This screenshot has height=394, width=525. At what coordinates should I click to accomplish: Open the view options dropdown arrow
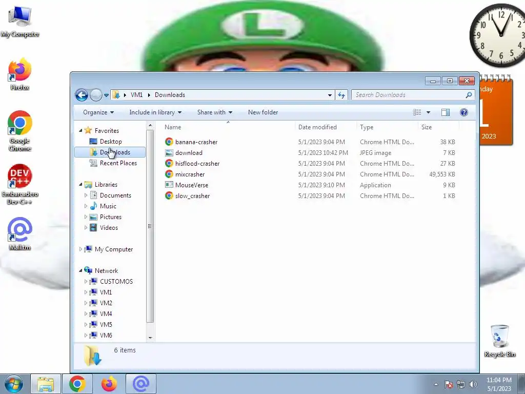point(428,112)
